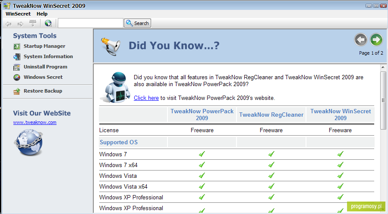Click the Windows Vista x64 row label
This screenshot has width=388, height=214.
coord(123,186)
